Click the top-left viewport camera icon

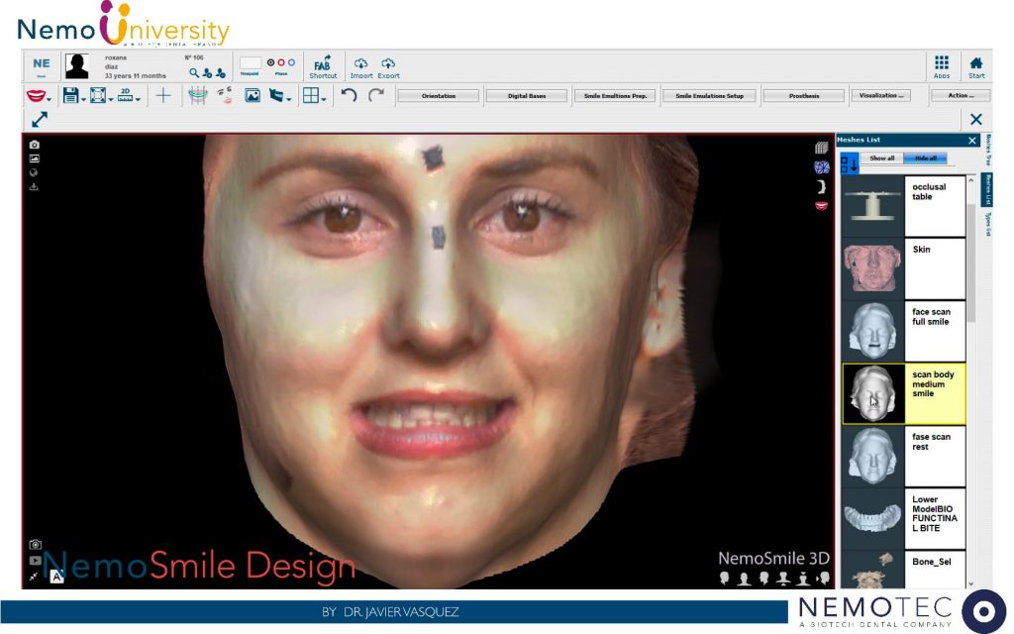coord(35,145)
